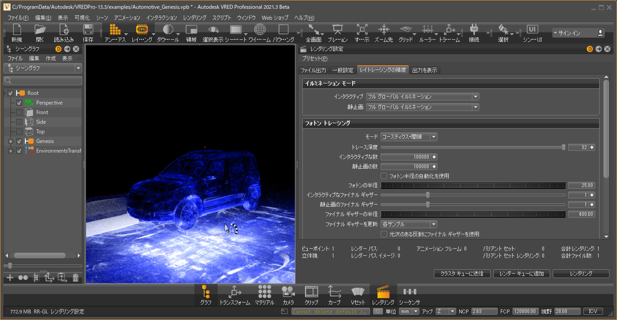
Task: Uncheck the Genesis node visibility checkbox
Action: [19, 141]
